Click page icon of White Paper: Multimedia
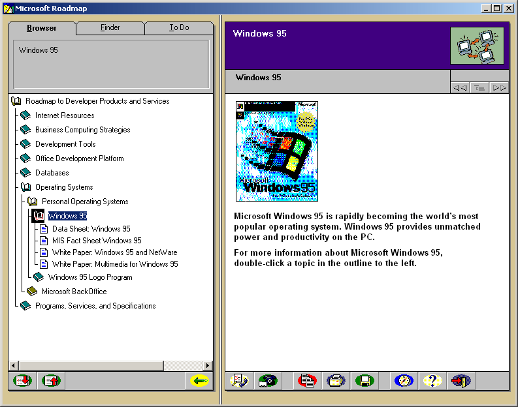Viewport: 518px width, 407px height. pyautogui.click(x=44, y=264)
